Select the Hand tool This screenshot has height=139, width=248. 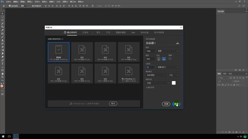point(2,74)
